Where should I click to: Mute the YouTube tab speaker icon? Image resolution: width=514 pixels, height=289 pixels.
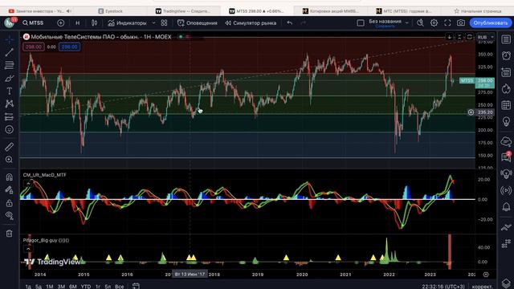pos(68,11)
